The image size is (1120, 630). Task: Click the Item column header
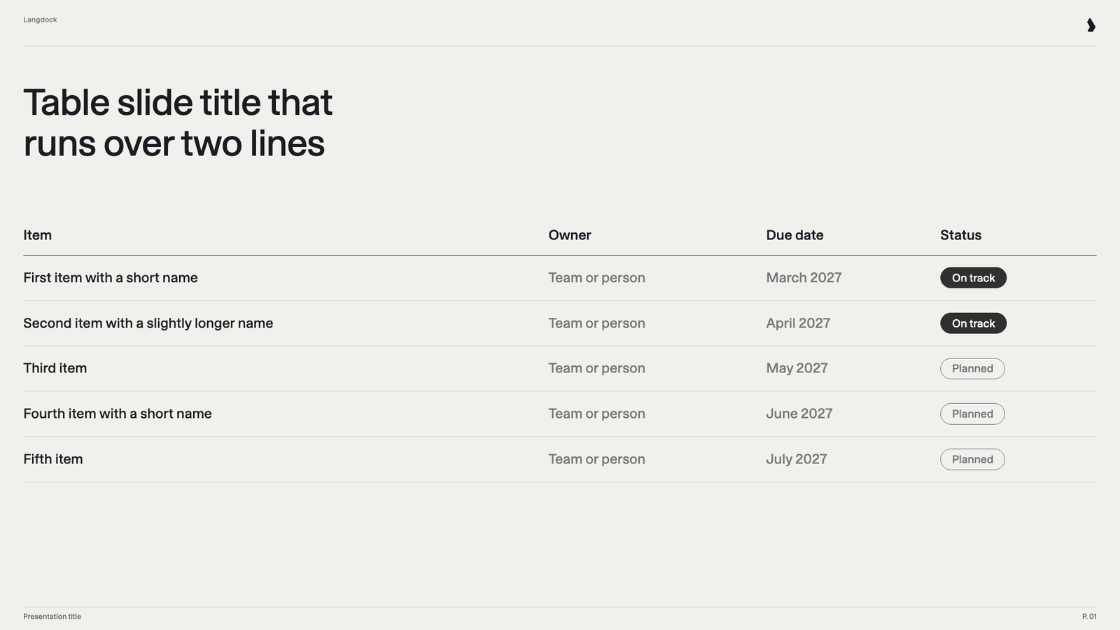pos(37,235)
